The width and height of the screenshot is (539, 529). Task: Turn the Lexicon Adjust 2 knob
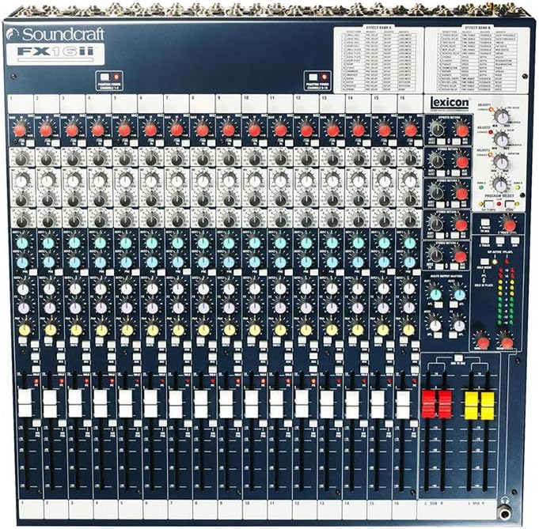(x=501, y=139)
